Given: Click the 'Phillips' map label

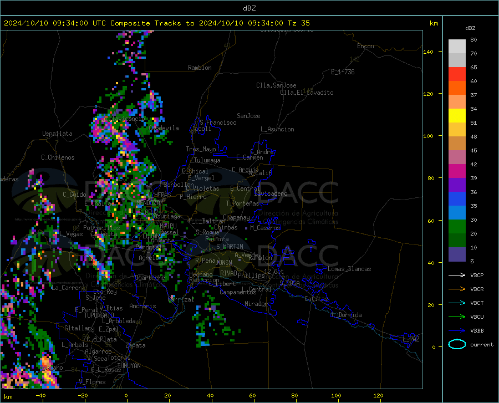Looking at the screenshot, I should 251,275.
